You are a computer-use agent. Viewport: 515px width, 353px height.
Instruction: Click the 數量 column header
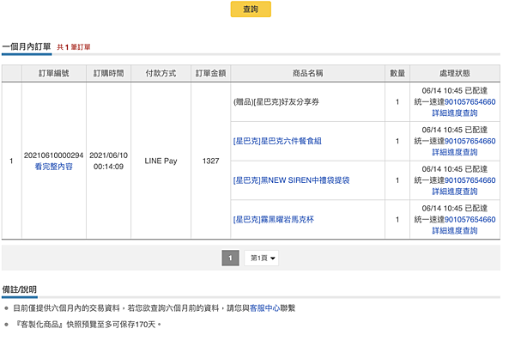point(397,73)
